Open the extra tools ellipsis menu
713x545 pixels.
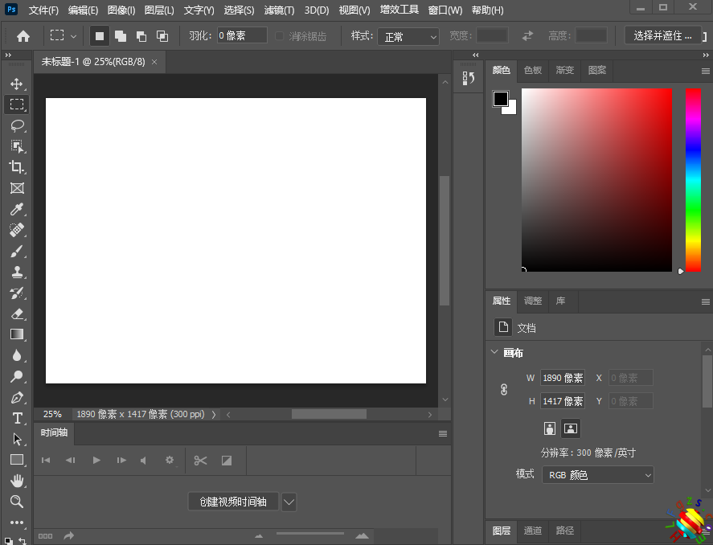(x=17, y=522)
